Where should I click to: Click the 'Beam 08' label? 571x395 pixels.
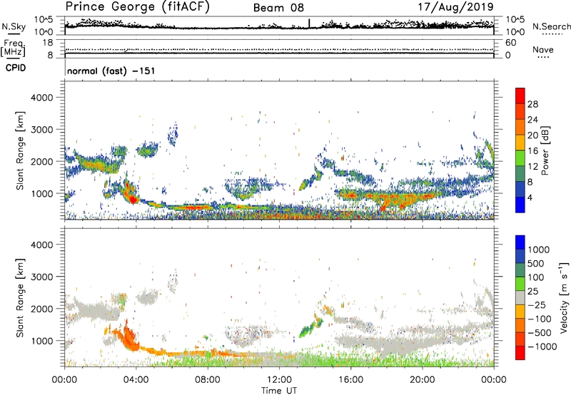coord(278,8)
